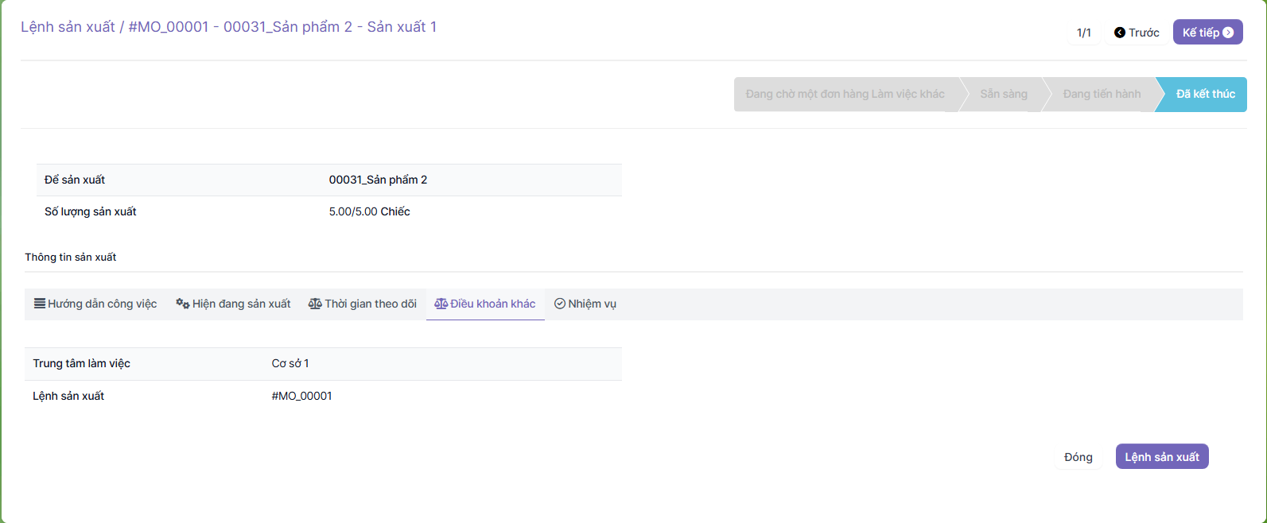Screen dimensions: 1267x523
Task: Click the 1/1 record pager
Action: [1083, 33]
